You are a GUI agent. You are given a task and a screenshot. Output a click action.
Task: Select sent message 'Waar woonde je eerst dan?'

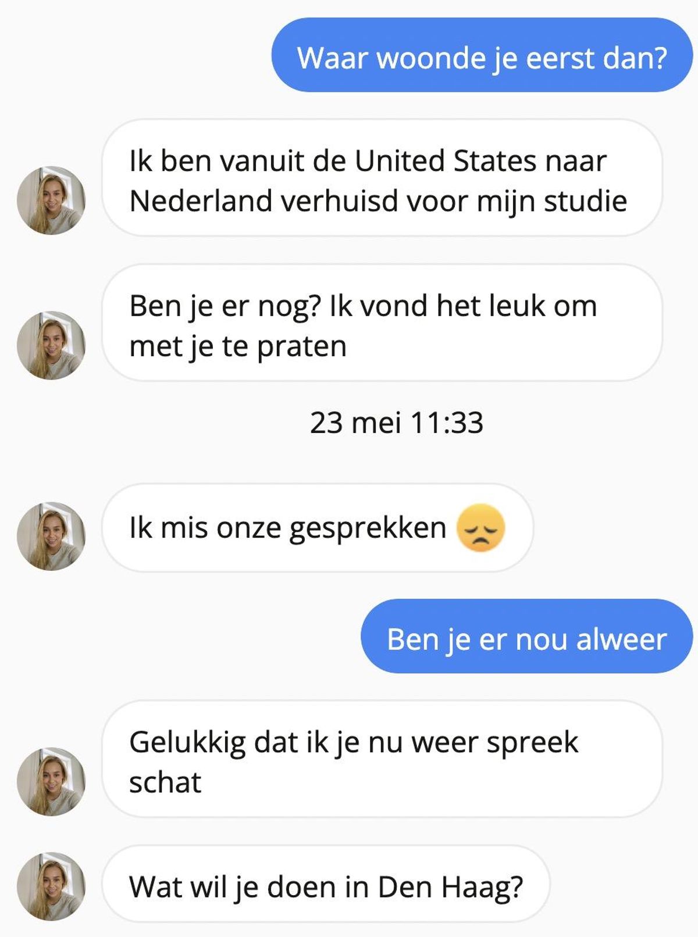[x=482, y=55]
